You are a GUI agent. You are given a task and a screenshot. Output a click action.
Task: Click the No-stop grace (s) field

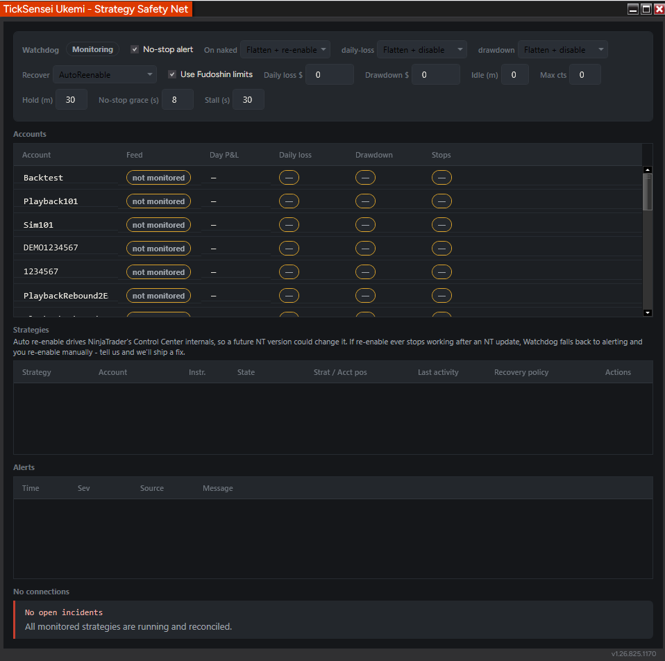click(x=177, y=100)
